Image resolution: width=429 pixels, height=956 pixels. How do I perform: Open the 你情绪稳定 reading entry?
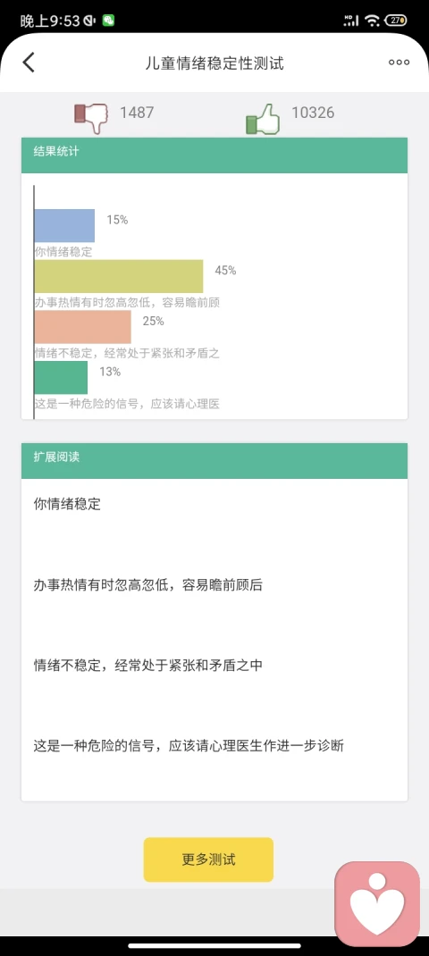click(x=67, y=505)
